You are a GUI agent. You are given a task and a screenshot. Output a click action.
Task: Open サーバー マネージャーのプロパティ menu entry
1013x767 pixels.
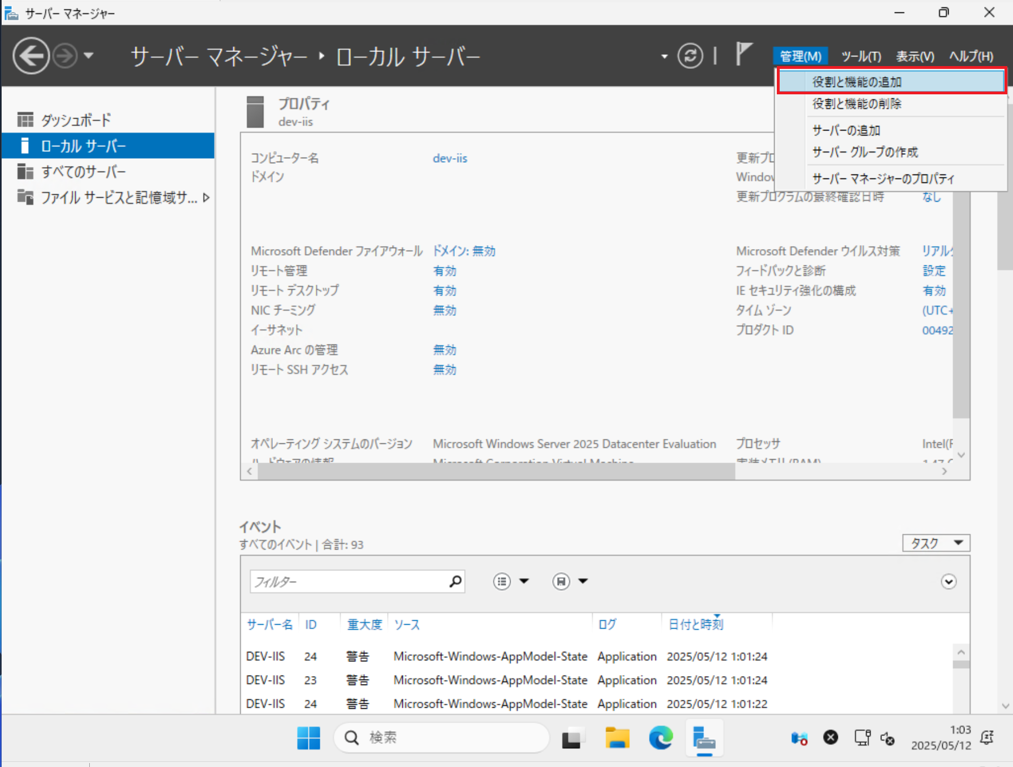tap(892, 178)
